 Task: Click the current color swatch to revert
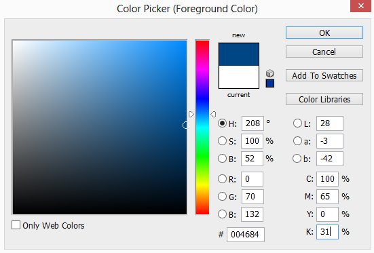click(239, 77)
